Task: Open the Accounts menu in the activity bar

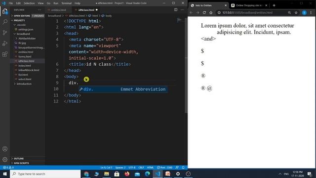Action: [x=5, y=149]
